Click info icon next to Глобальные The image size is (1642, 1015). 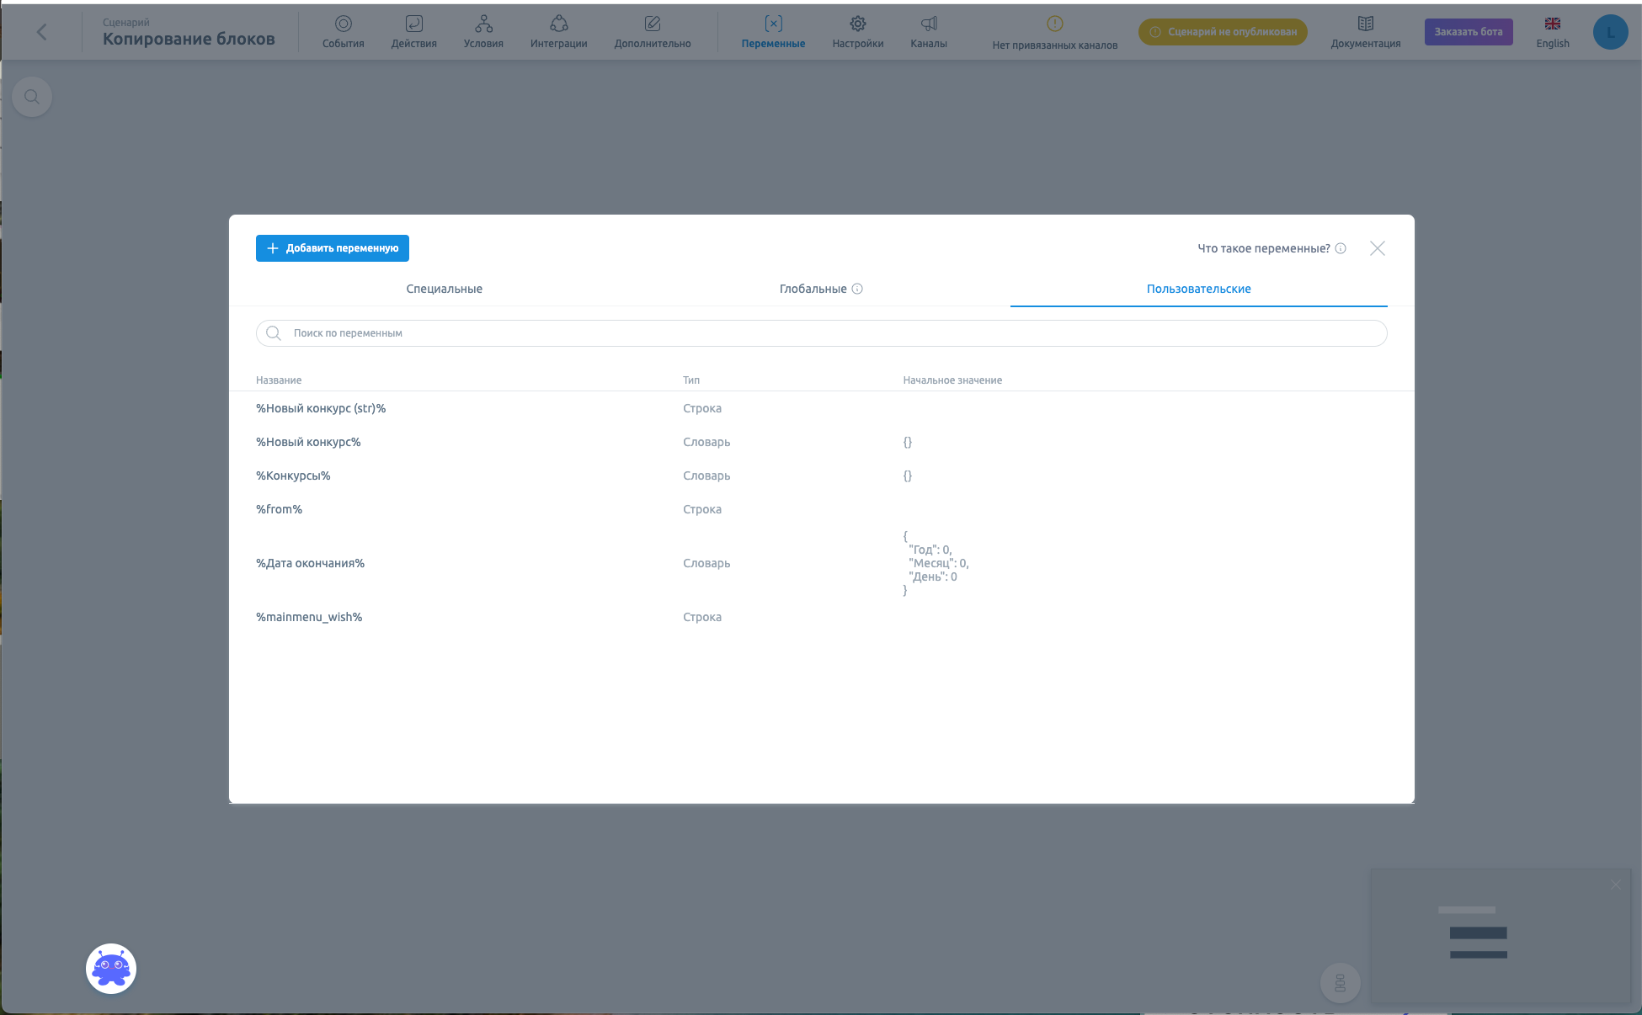click(x=857, y=289)
